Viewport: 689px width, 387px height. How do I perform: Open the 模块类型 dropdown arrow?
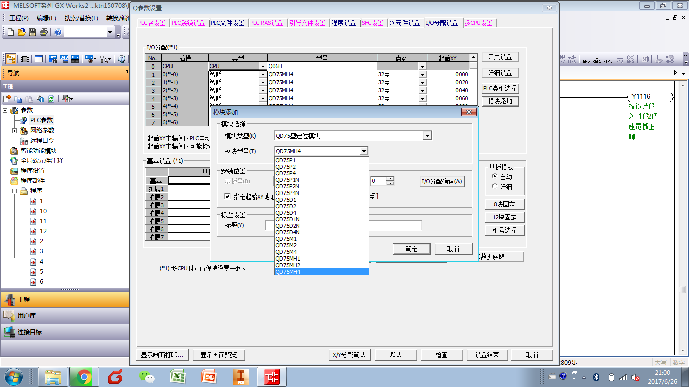point(427,136)
